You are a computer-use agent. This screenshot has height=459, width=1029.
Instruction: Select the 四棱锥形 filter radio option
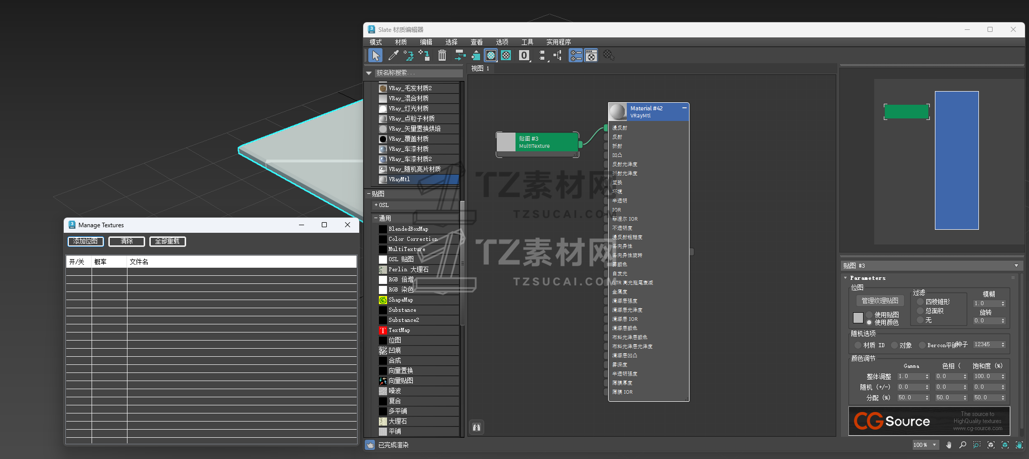coord(920,302)
